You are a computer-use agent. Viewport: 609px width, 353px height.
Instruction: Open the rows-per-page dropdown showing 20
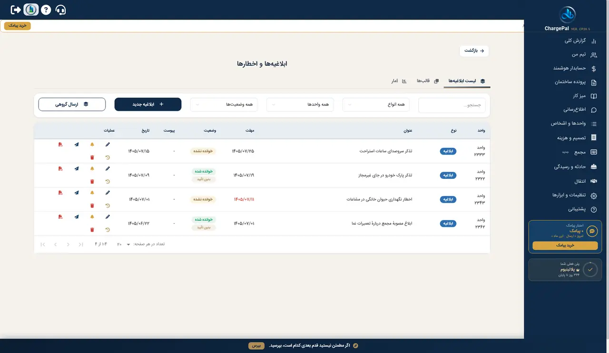pyautogui.click(x=124, y=245)
